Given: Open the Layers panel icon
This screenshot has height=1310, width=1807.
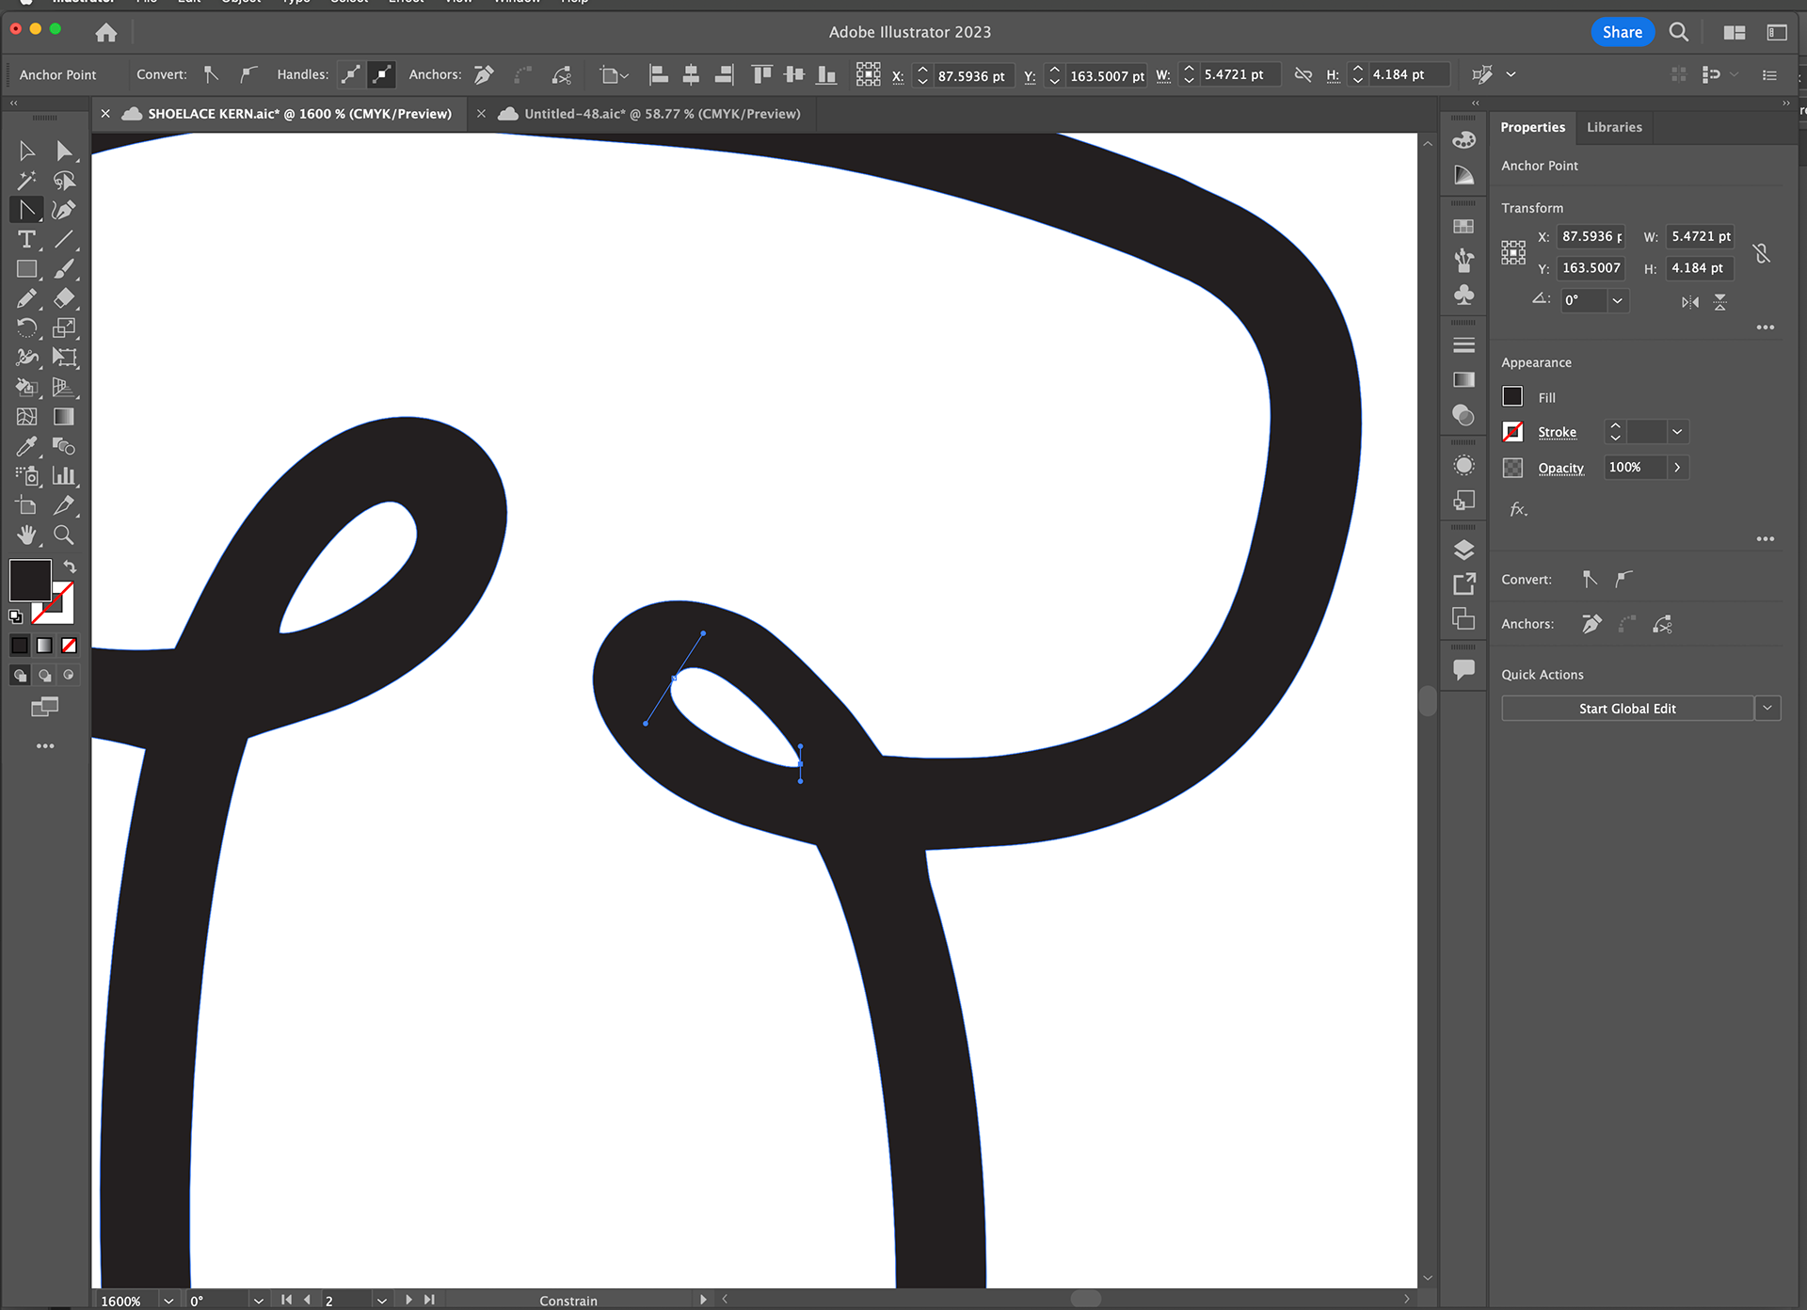Looking at the screenshot, I should click(1463, 550).
